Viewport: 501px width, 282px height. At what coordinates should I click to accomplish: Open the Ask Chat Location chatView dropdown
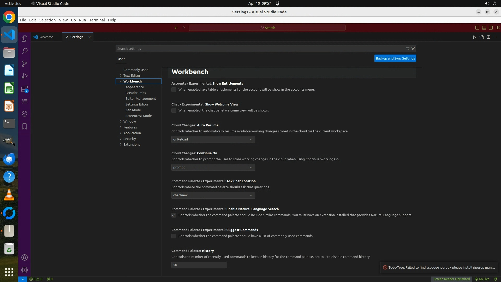213,195
